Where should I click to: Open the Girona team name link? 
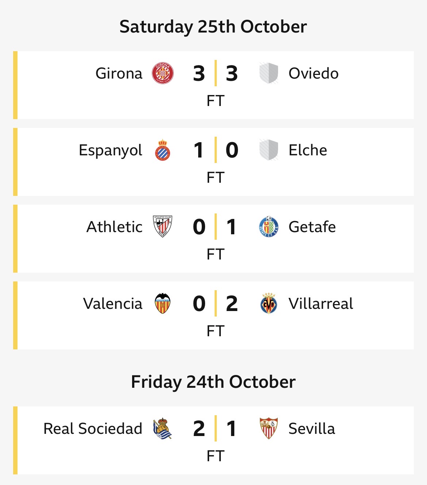[x=119, y=73]
